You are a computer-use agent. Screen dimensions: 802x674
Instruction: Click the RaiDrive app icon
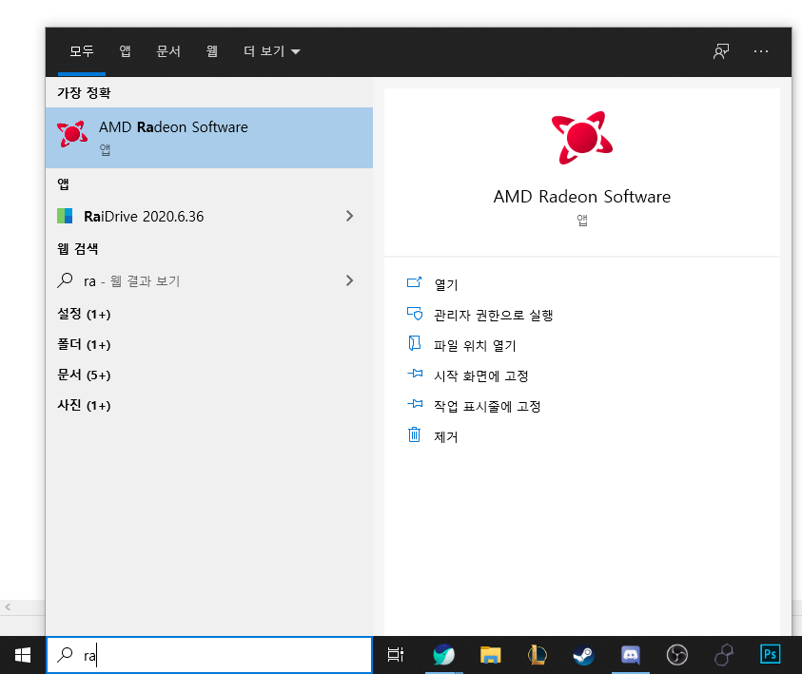(x=65, y=216)
